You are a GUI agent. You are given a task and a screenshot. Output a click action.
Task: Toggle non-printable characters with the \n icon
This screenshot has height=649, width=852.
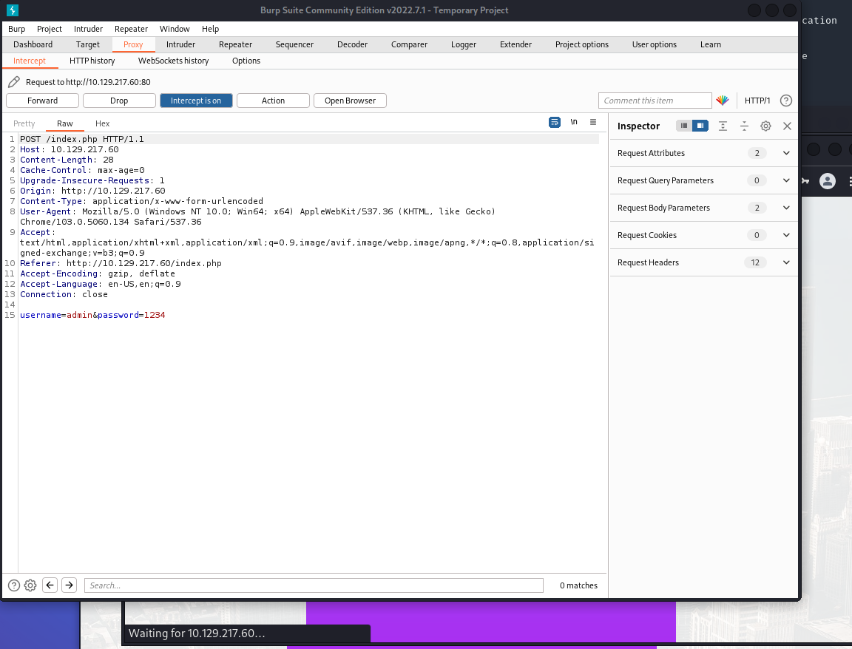[x=574, y=122]
